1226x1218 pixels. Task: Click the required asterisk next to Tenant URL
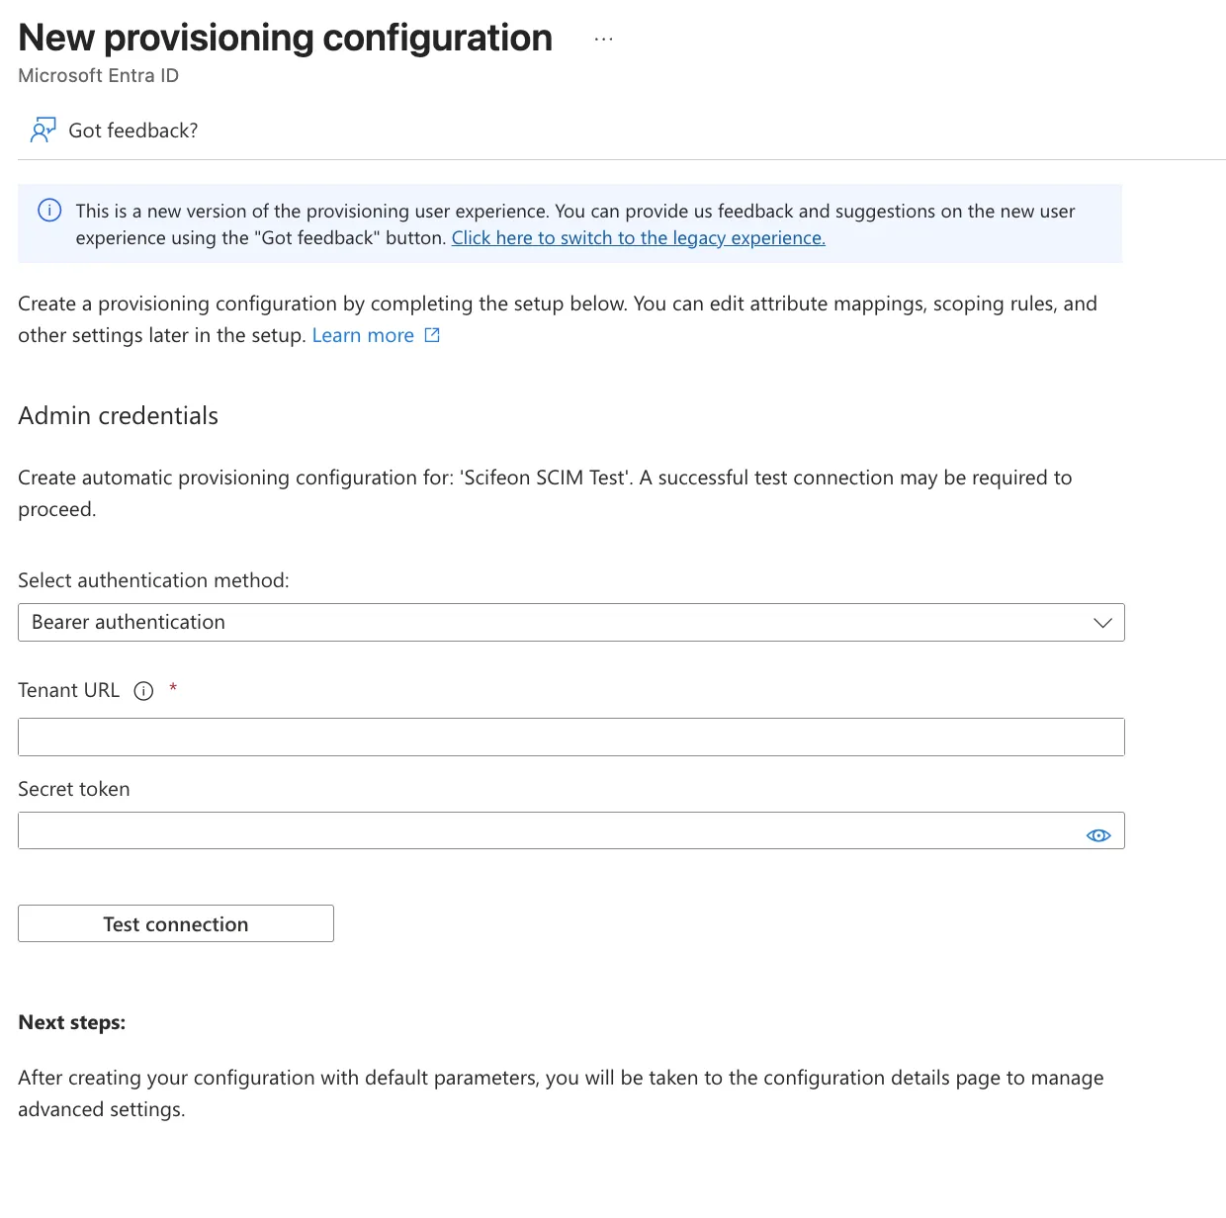point(173,689)
